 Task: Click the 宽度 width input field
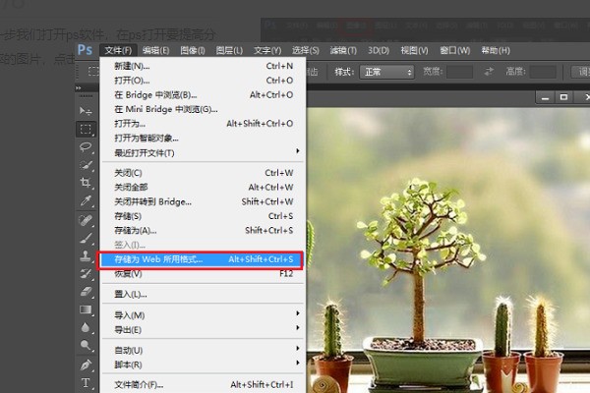pyautogui.click(x=460, y=72)
